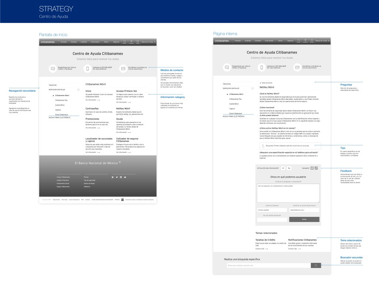Collapse Servicios Digitales in Pantalla de inicio sidebar
This screenshot has height=281, width=379.
78,90
